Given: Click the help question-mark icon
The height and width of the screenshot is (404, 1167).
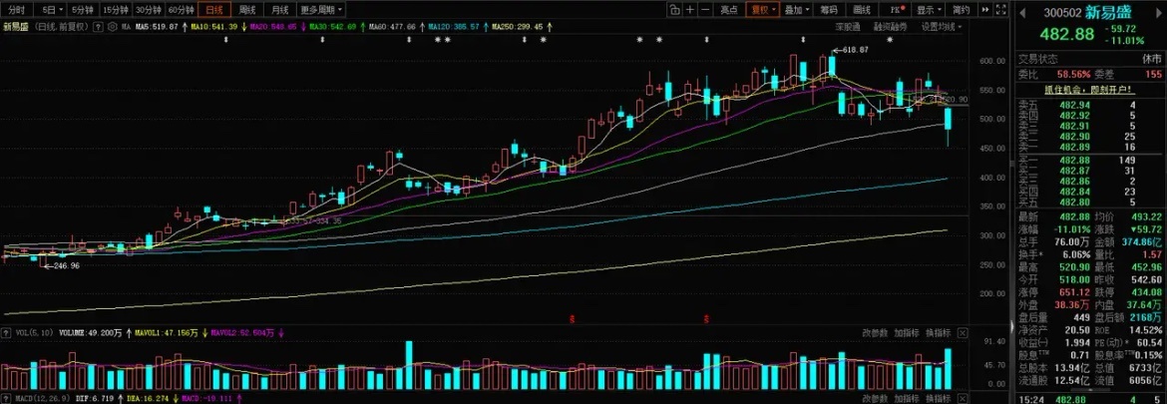Looking at the screenshot, I should [x=99, y=27].
